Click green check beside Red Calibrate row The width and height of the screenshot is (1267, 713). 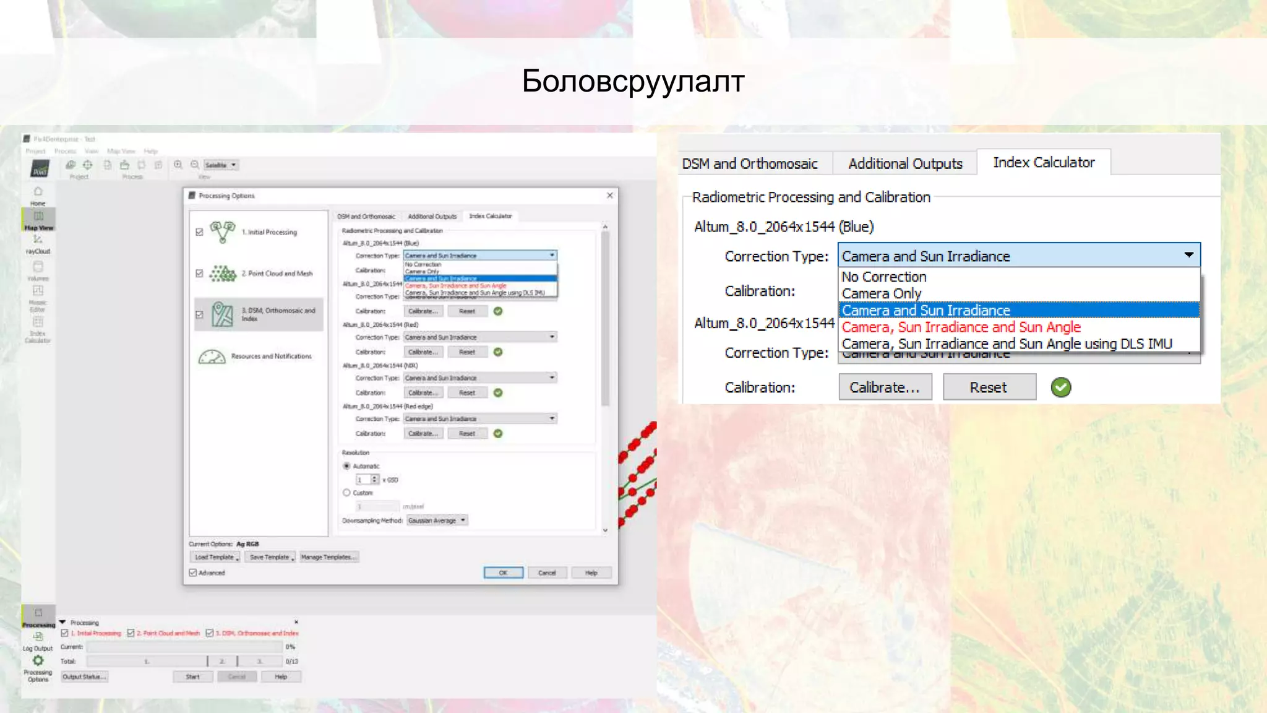tap(498, 352)
